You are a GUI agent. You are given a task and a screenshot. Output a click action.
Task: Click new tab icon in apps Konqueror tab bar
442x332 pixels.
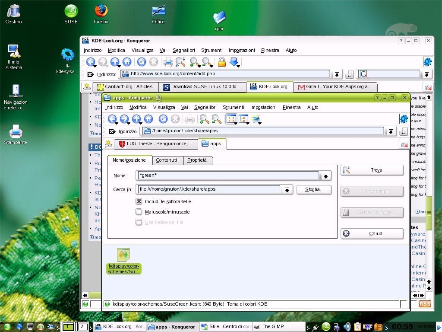point(108,144)
